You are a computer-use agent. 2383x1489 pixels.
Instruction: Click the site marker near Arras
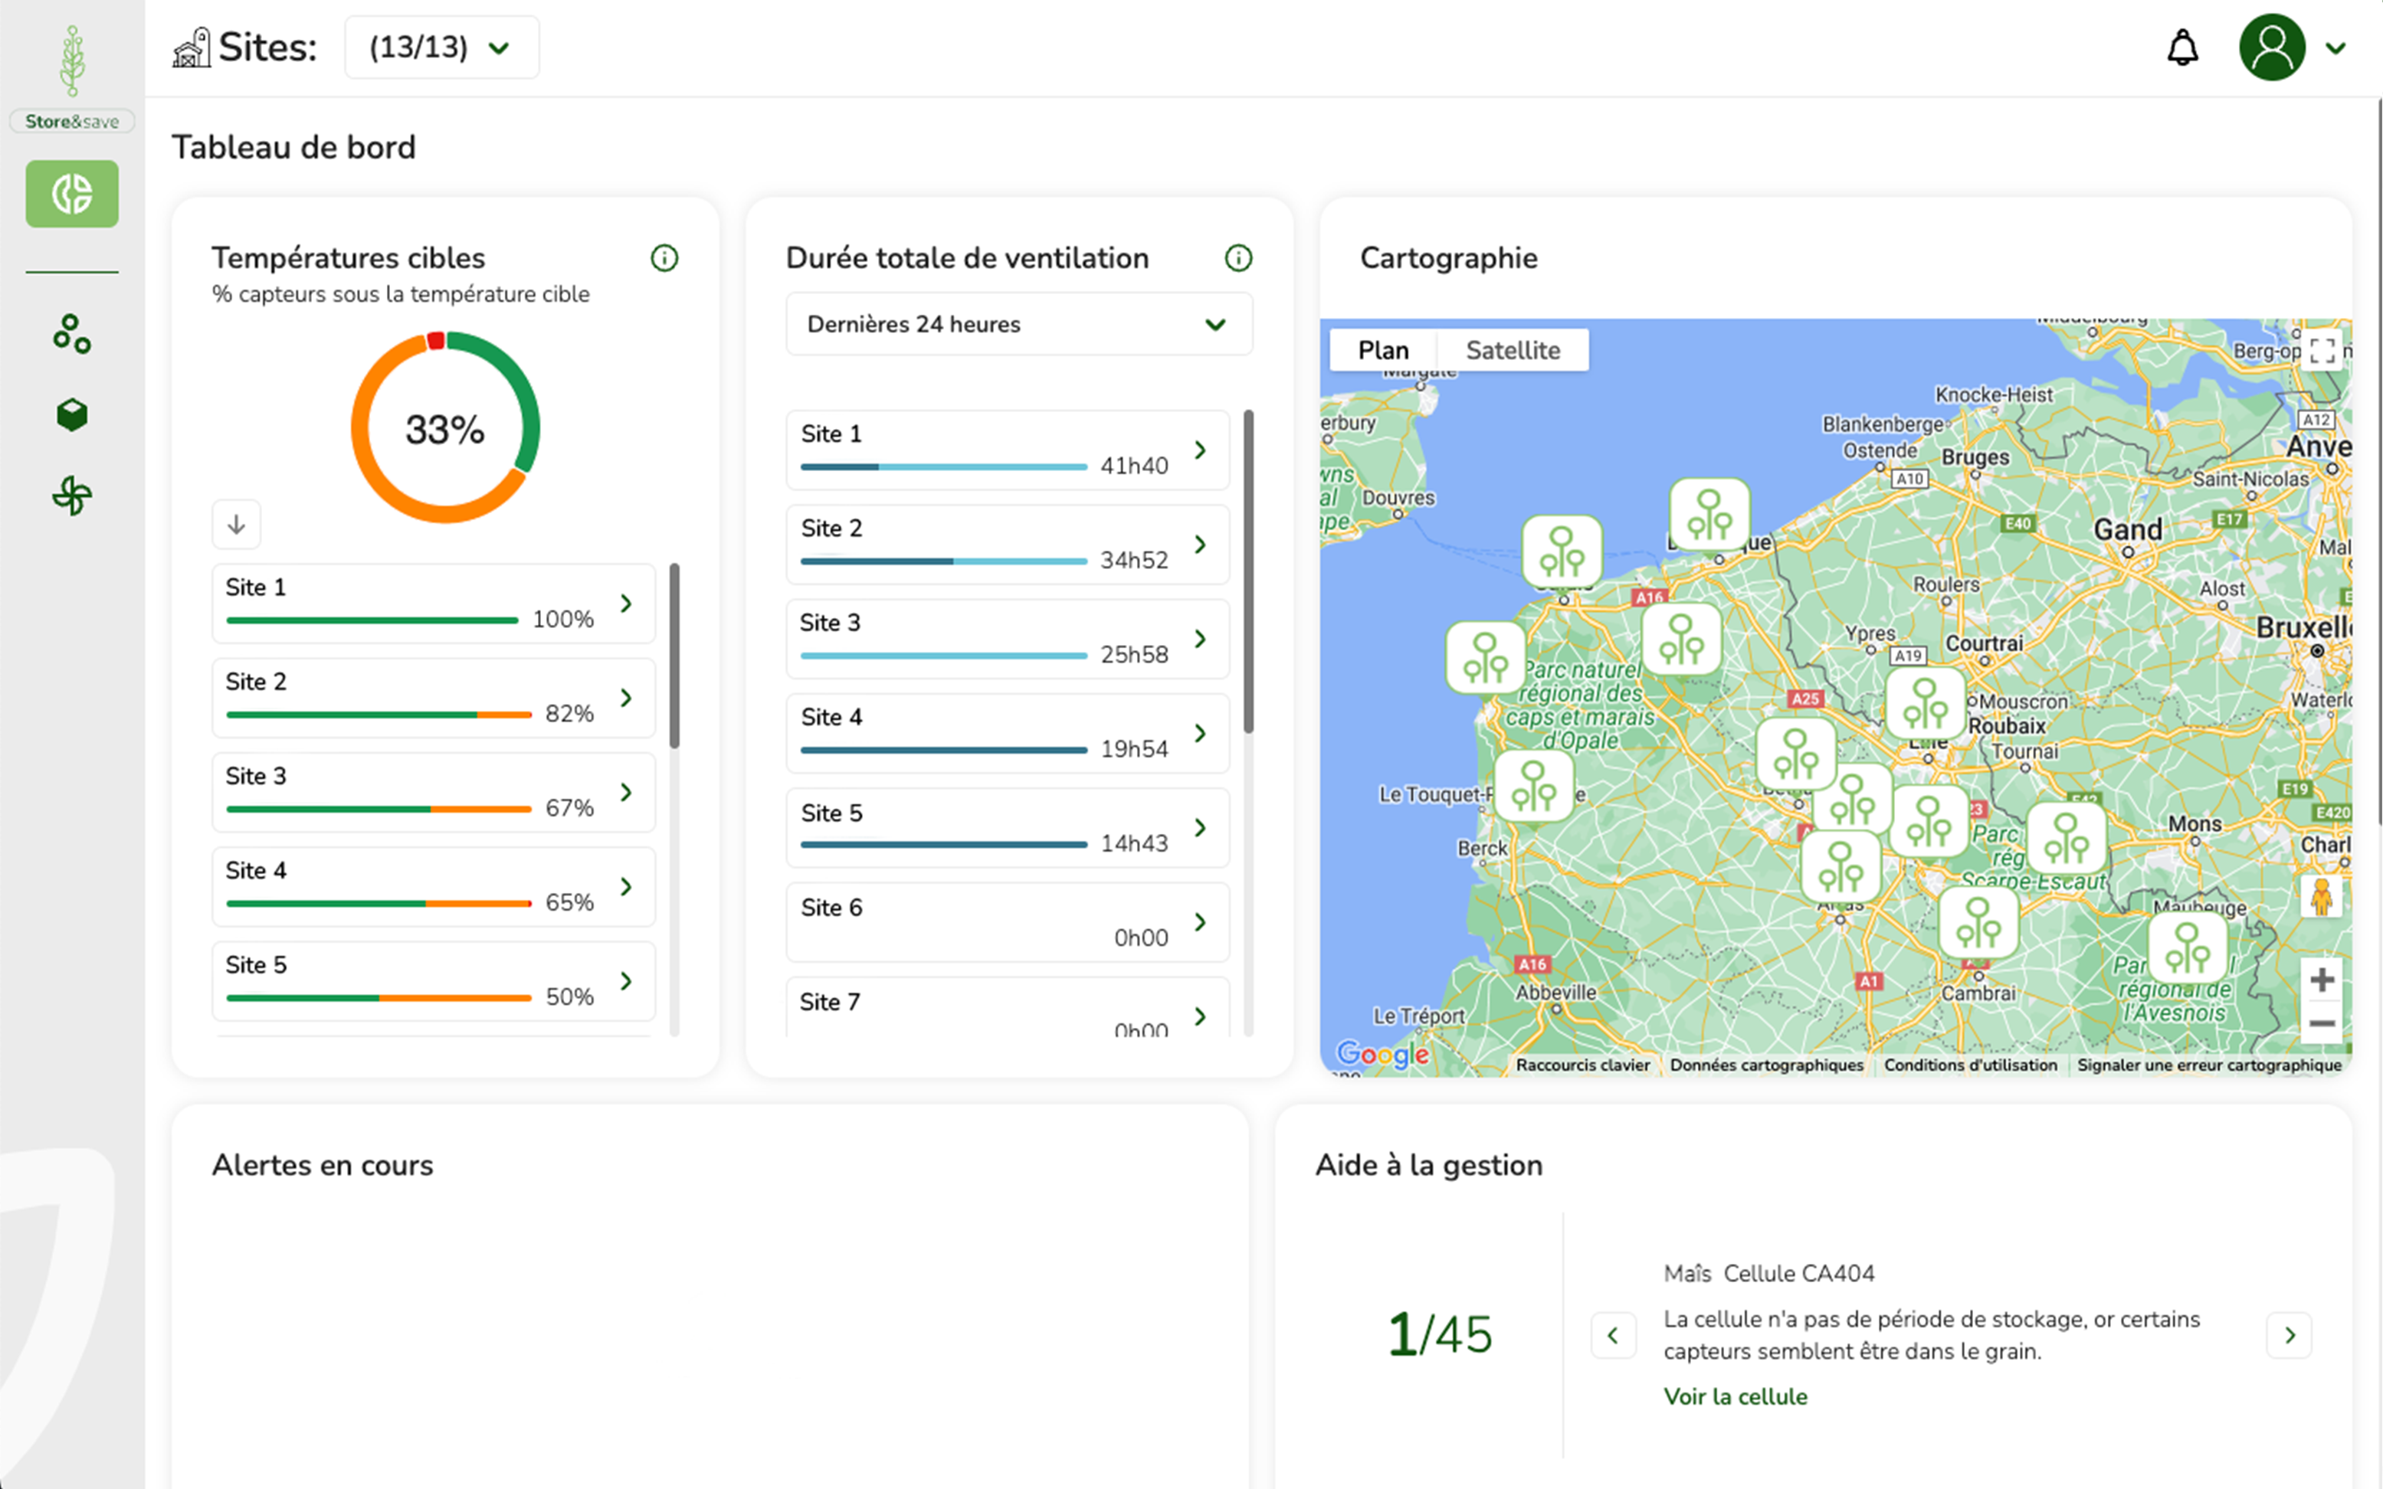pos(1841,866)
